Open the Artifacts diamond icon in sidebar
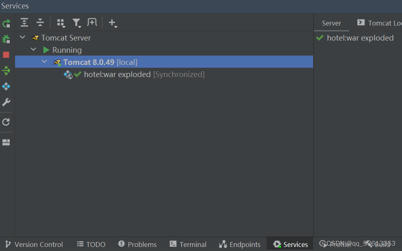Screen dimensions: 402x251 point(6,86)
